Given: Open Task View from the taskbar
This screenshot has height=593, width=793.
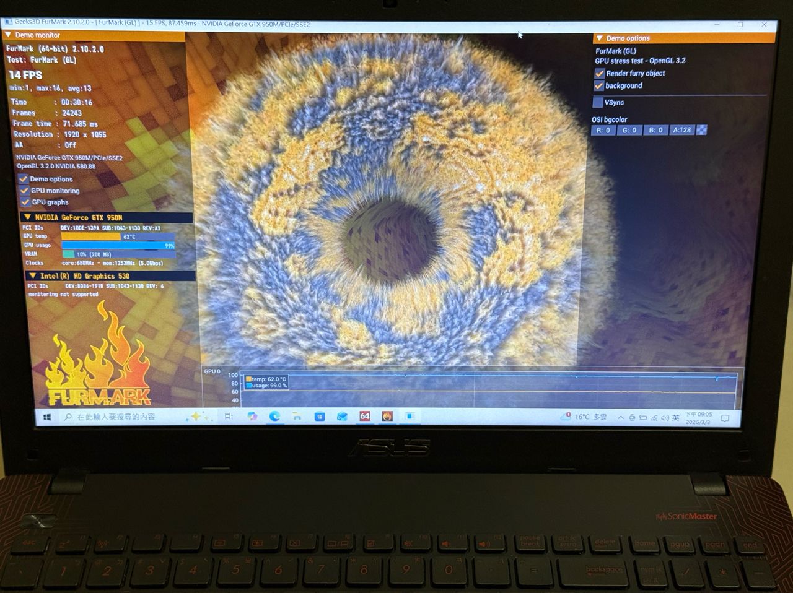Looking at the screenshot, I should [x=229, y=417].
